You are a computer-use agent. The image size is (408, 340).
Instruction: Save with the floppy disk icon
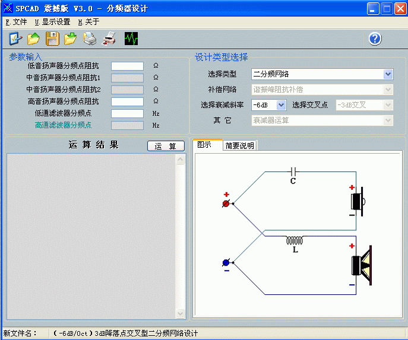[52, 39]
